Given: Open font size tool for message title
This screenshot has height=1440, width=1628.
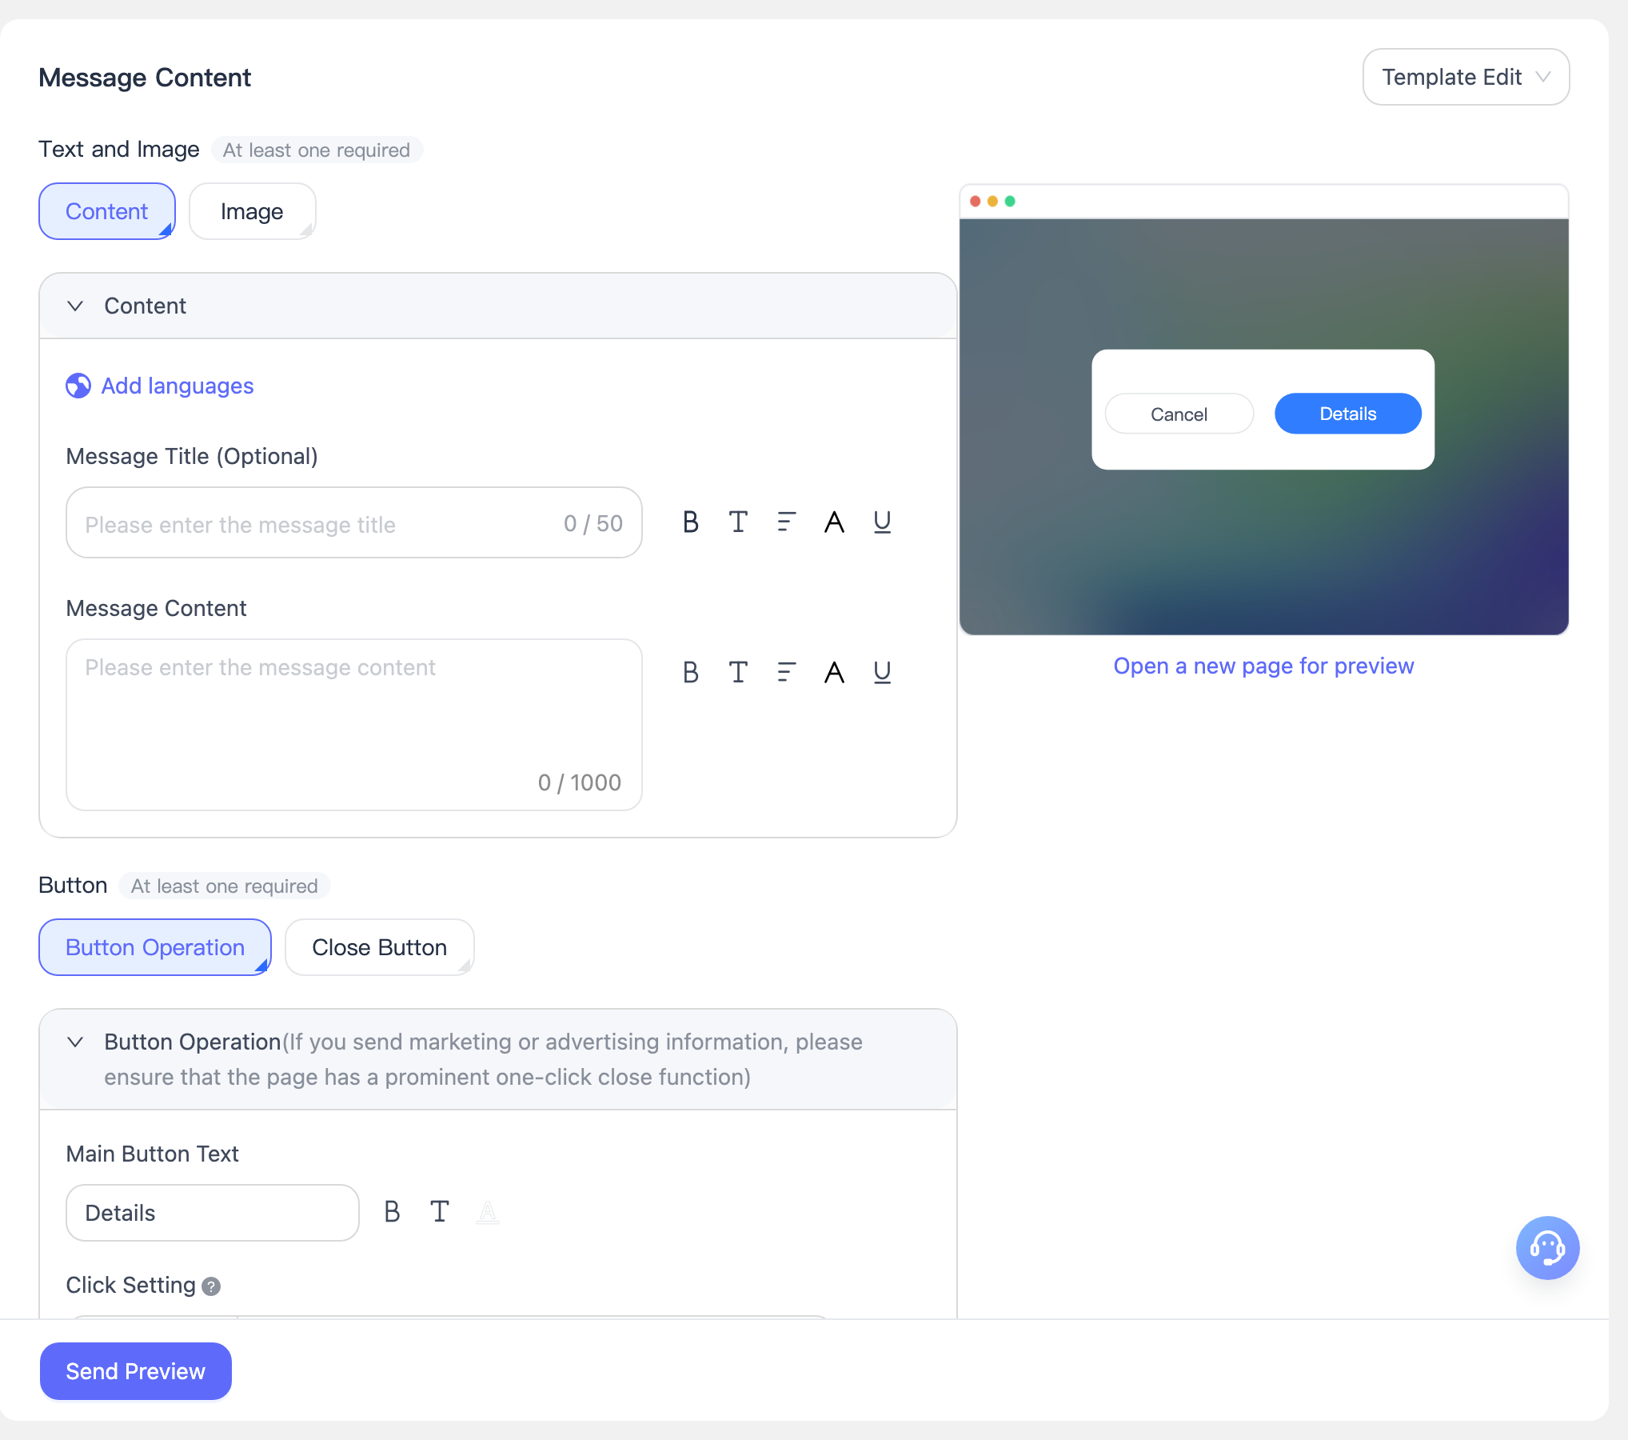Looking at the screenshot, I should [x=738, y=522].
